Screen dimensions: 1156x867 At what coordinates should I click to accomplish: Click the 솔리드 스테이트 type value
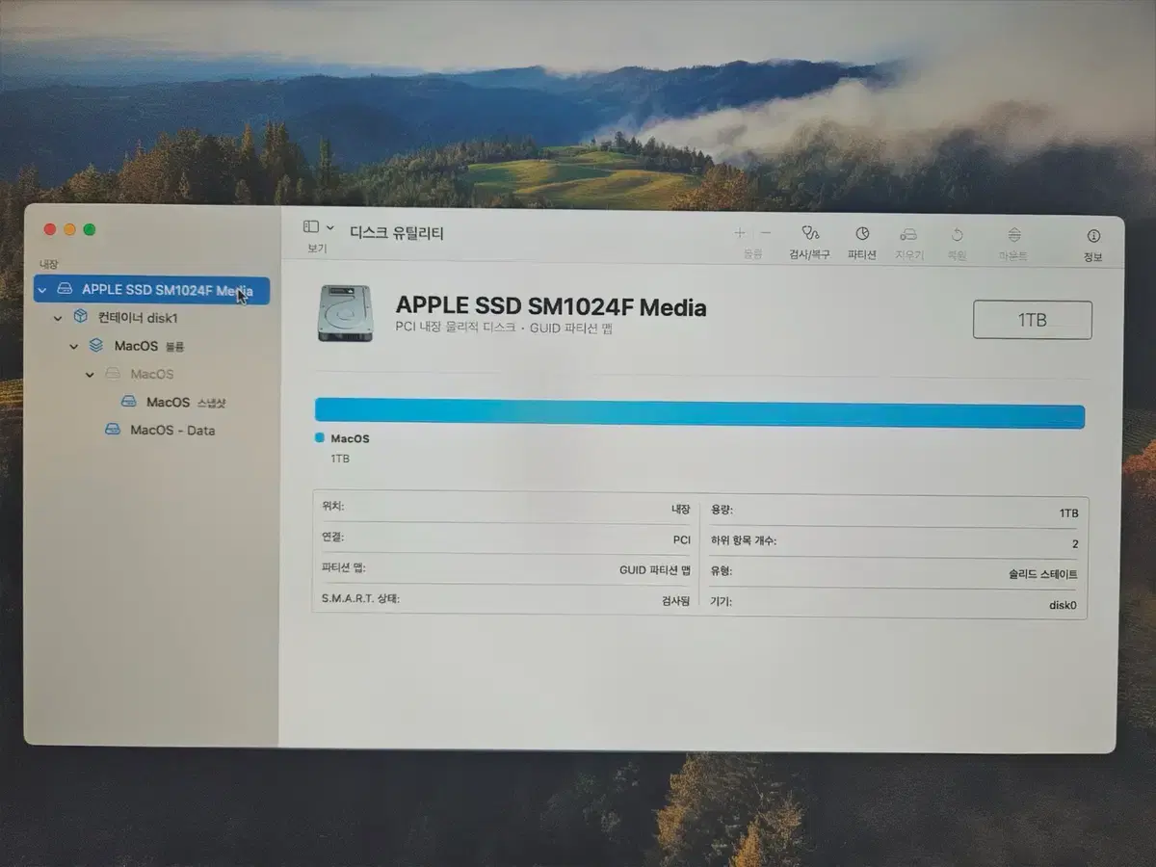pyautogui.click(x=1043, y=574)
